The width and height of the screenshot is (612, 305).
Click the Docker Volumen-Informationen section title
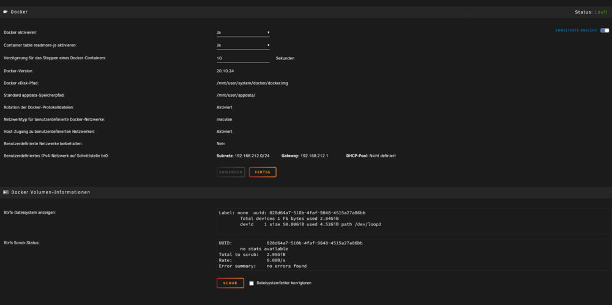coord(51,192)
